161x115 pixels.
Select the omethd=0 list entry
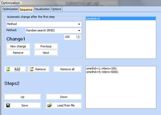(121, 19)
